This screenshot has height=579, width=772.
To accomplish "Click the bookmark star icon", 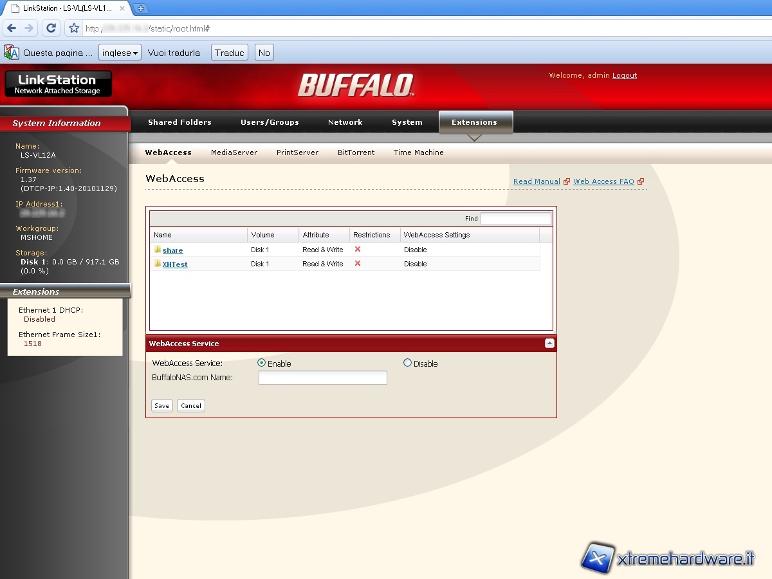I will point(74,28).
